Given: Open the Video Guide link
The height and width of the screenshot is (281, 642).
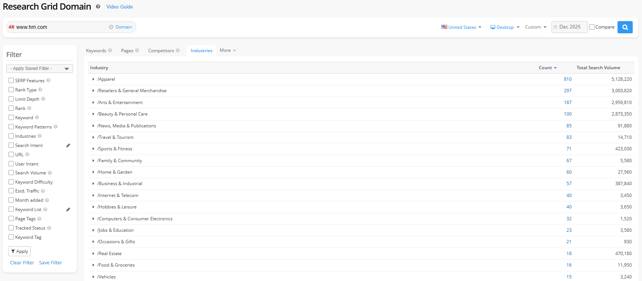Looking at the screenshot, I should tap(119, 7).
